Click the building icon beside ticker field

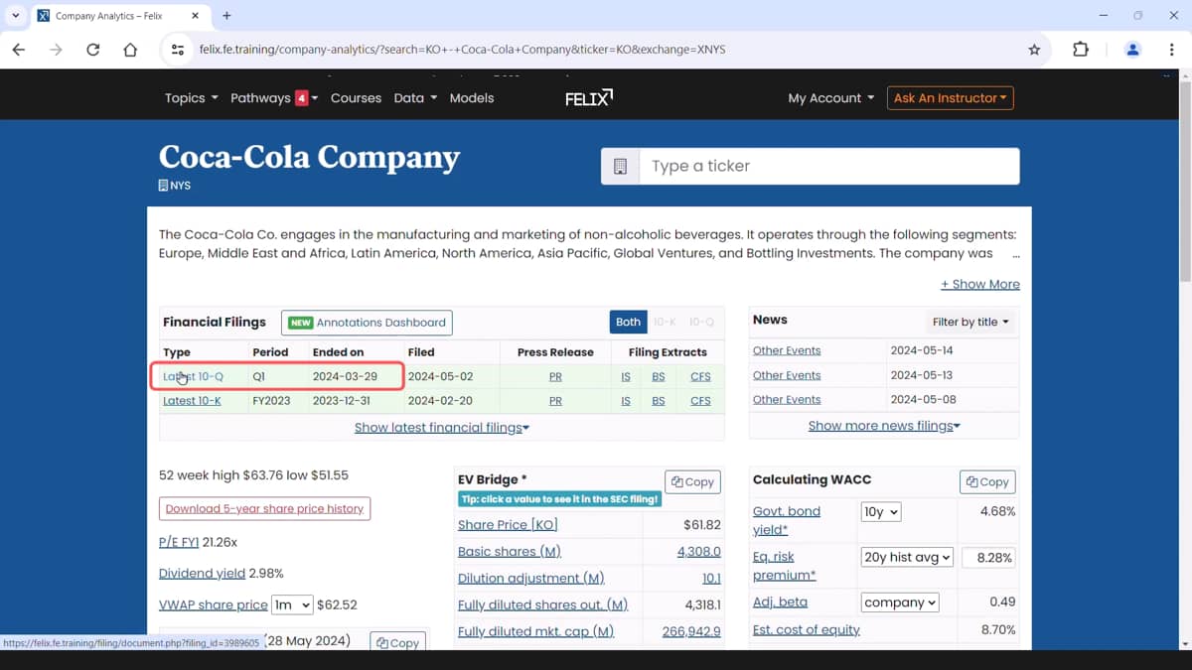point(620,167)
